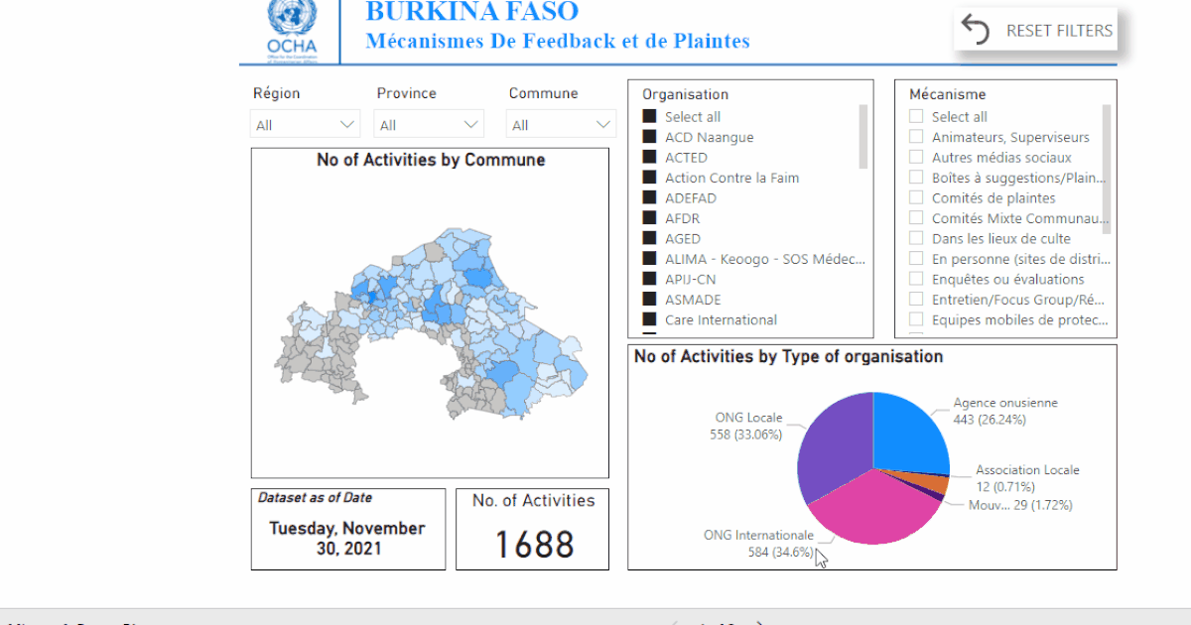Open the Commune filter dropdown
This screenshot has width=1191, height=625.
pos(561,124)
